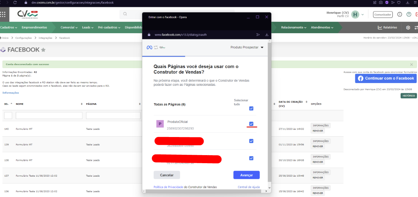Click REMOVER button for row 139
Image resolution: width=418 pixels, height=197 pixels.
[318, 146]
